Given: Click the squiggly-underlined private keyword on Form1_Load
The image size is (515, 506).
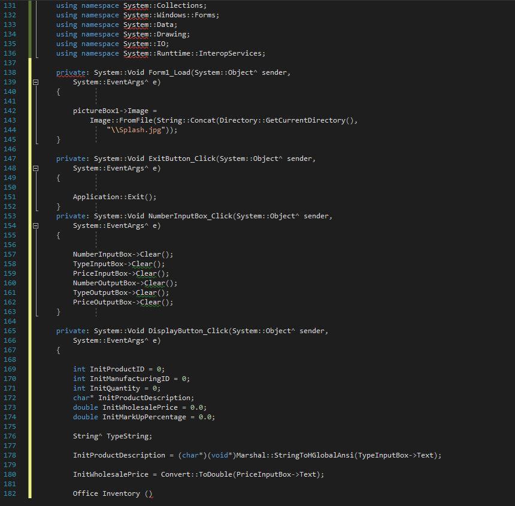Looking at the screenshot, I should click(69, 72).
